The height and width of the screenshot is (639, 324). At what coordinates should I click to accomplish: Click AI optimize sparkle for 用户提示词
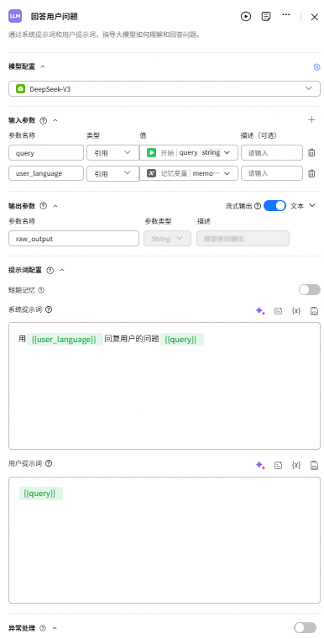(260, 466)
